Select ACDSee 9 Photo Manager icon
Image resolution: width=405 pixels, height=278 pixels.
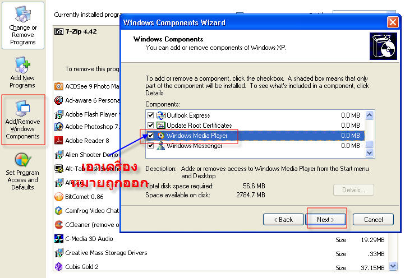(59, 86)
